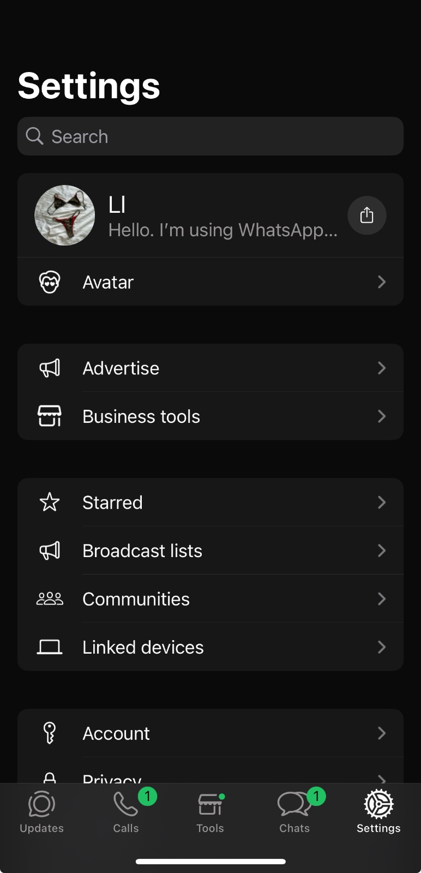Expand Advertise using its chevron

pyautogui.click(x=382, y=368)
